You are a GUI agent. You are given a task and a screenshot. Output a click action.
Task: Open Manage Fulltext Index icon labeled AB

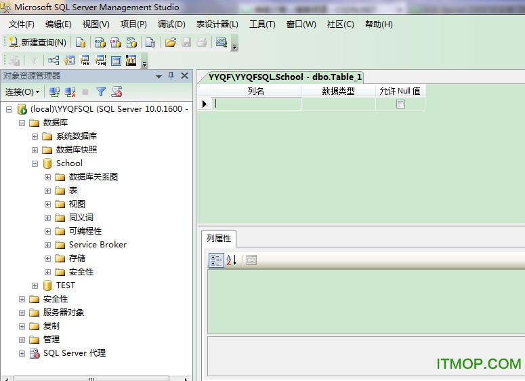[85, 60]
